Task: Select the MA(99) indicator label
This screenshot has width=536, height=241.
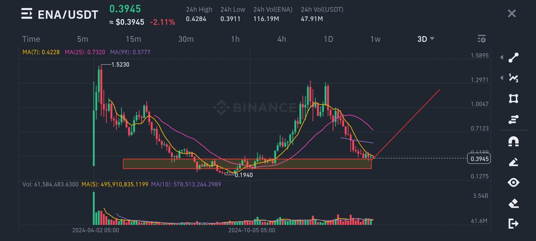Action: click(x=130, y=52)
